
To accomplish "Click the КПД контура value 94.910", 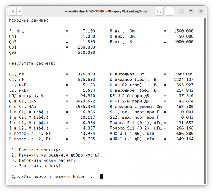I will pos(87,96).
